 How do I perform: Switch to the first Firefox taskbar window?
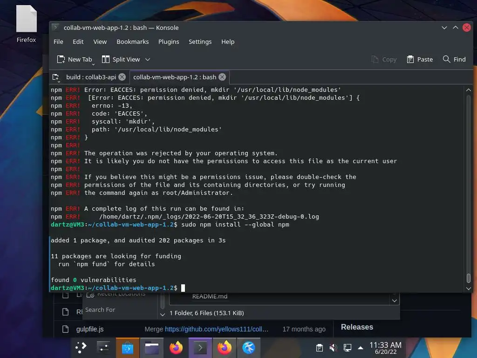pyautogui.click(x=176, y=347)
